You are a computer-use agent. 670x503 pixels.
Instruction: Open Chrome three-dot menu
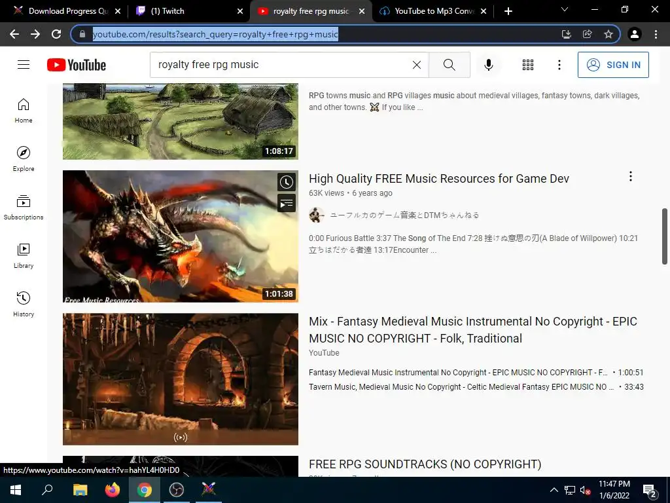656,34
